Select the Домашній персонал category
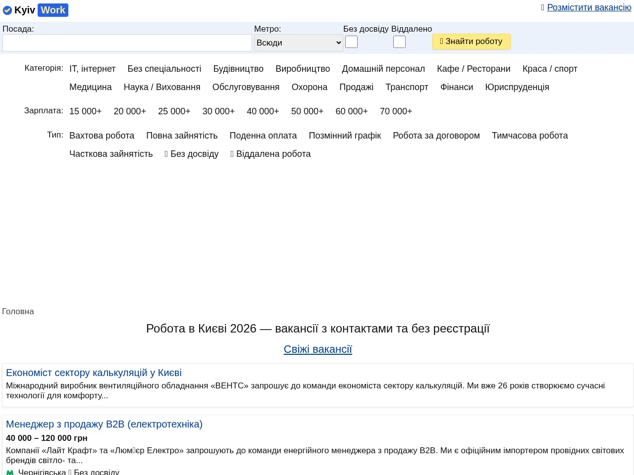The image size is (634, 475). coord(383,69)
